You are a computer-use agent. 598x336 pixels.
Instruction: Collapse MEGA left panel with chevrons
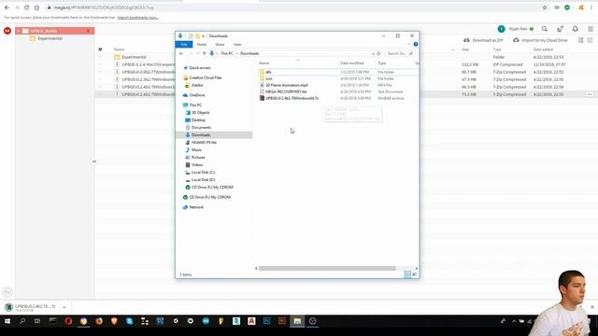pos(94,161)
